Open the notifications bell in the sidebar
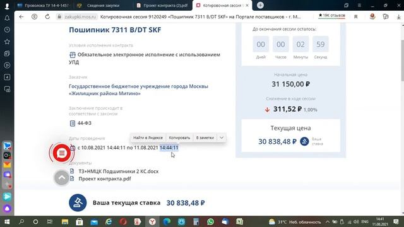This screenshot has width=404, height=227. click(7, 18)
